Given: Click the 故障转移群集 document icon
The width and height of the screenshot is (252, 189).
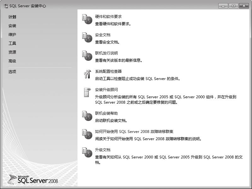Looking at the screenshot, I should tap(87, 135).
